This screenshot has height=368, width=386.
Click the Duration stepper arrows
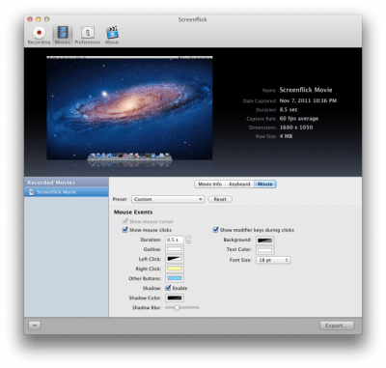pos(188,240)
